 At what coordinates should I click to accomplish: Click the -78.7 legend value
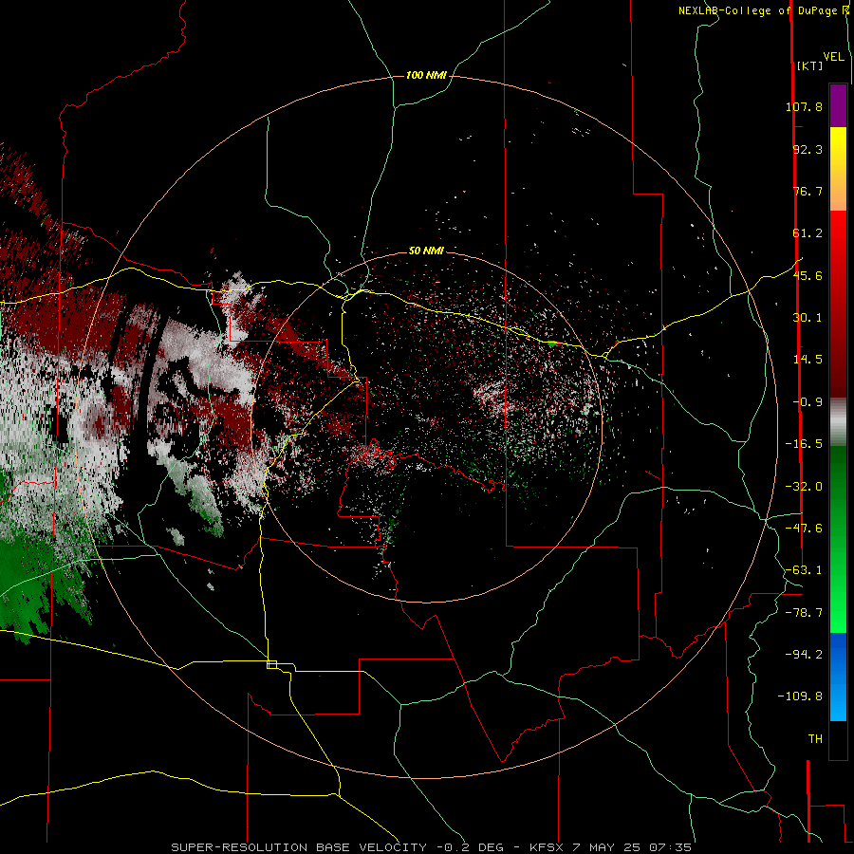(x=804, y=613)
